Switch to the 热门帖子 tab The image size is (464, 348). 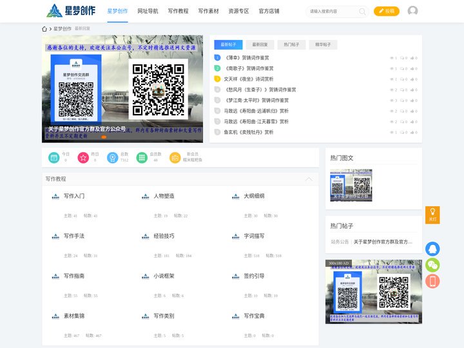point(291,44)
